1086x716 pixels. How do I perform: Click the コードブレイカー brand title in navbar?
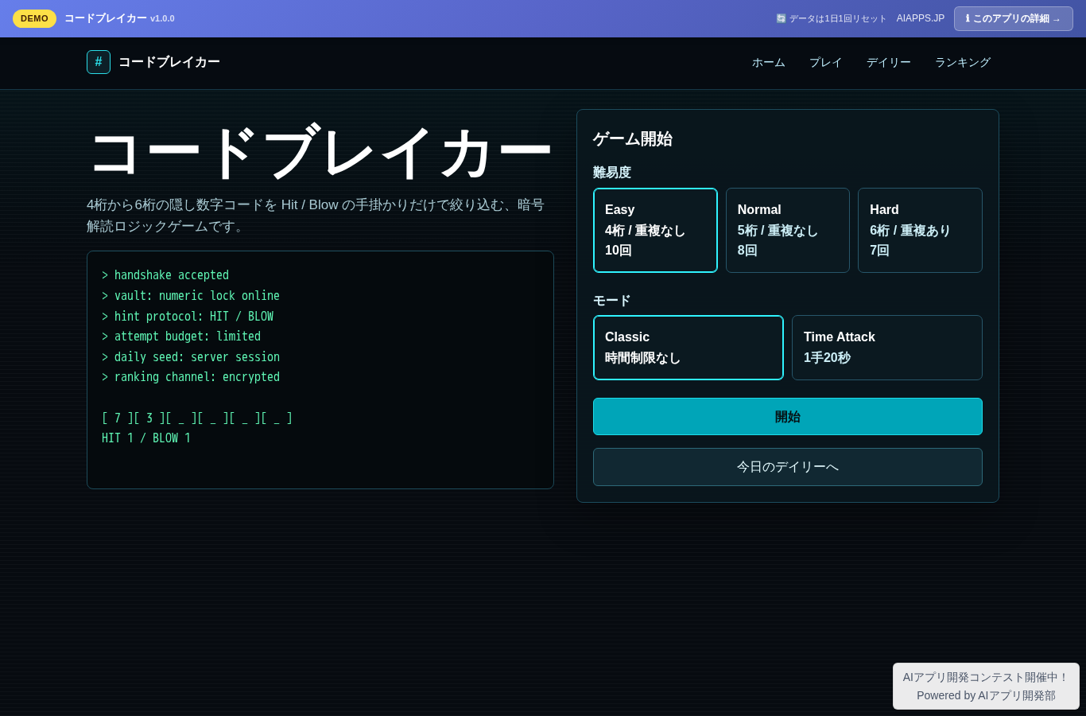pyautogui.click(x=169, y=62)
